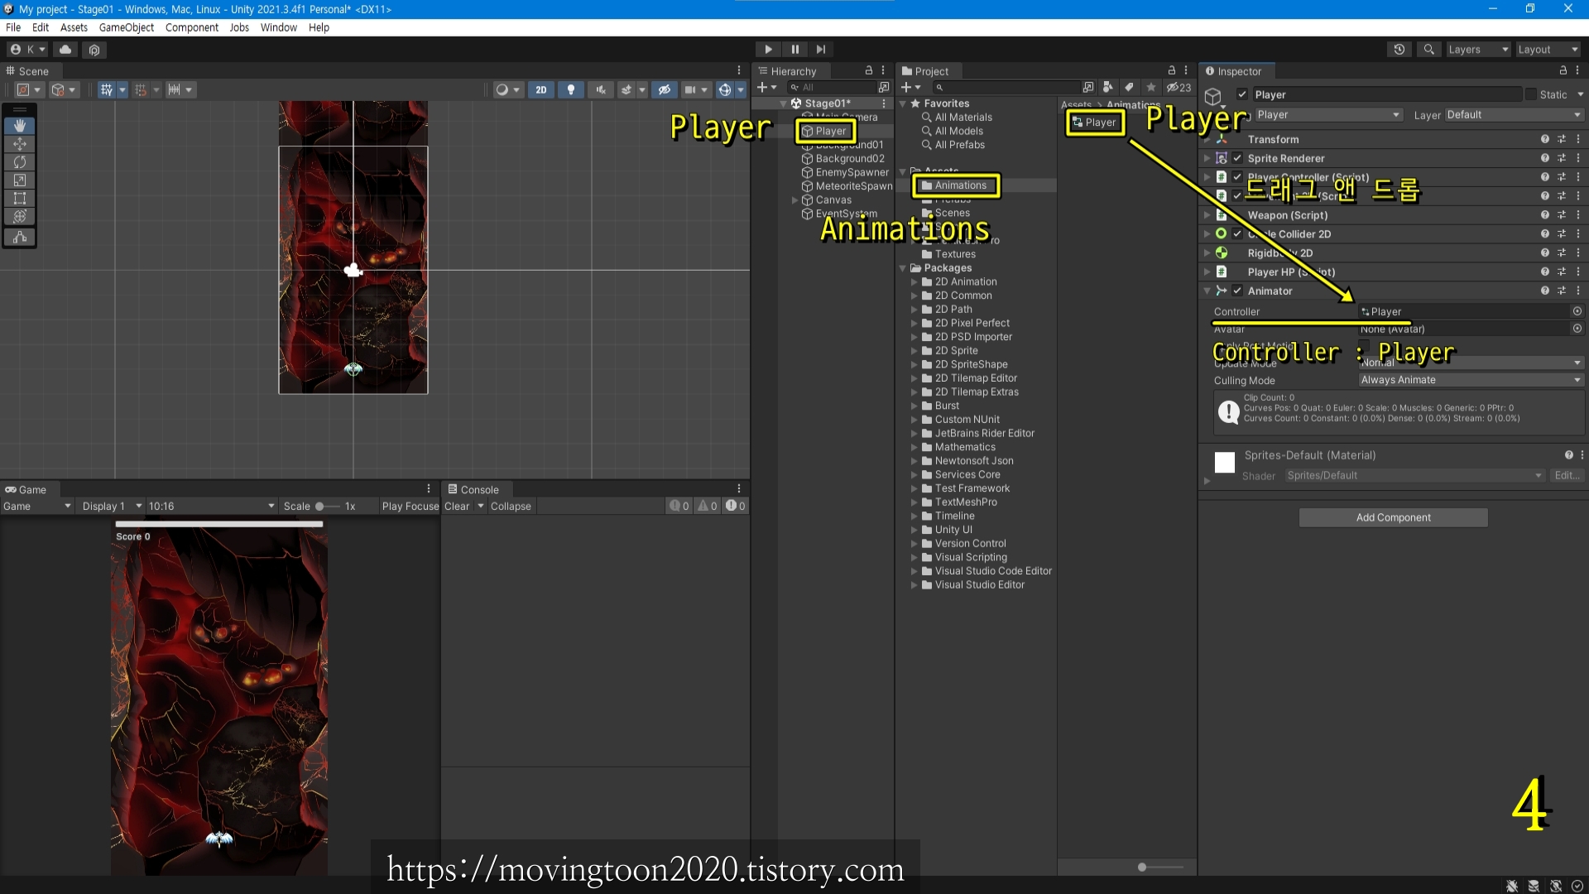Click the Add Component button
Screen dimensions: 1589x894
1393,517
